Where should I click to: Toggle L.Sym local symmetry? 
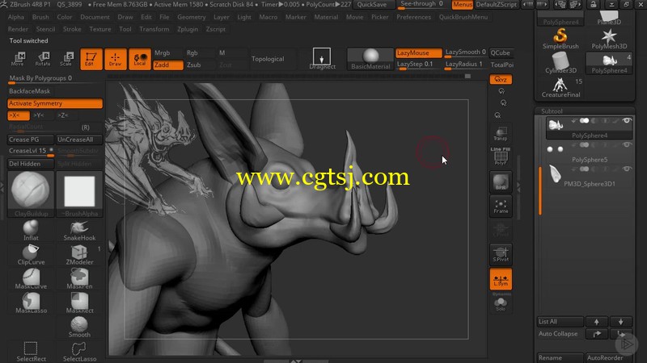501,278
